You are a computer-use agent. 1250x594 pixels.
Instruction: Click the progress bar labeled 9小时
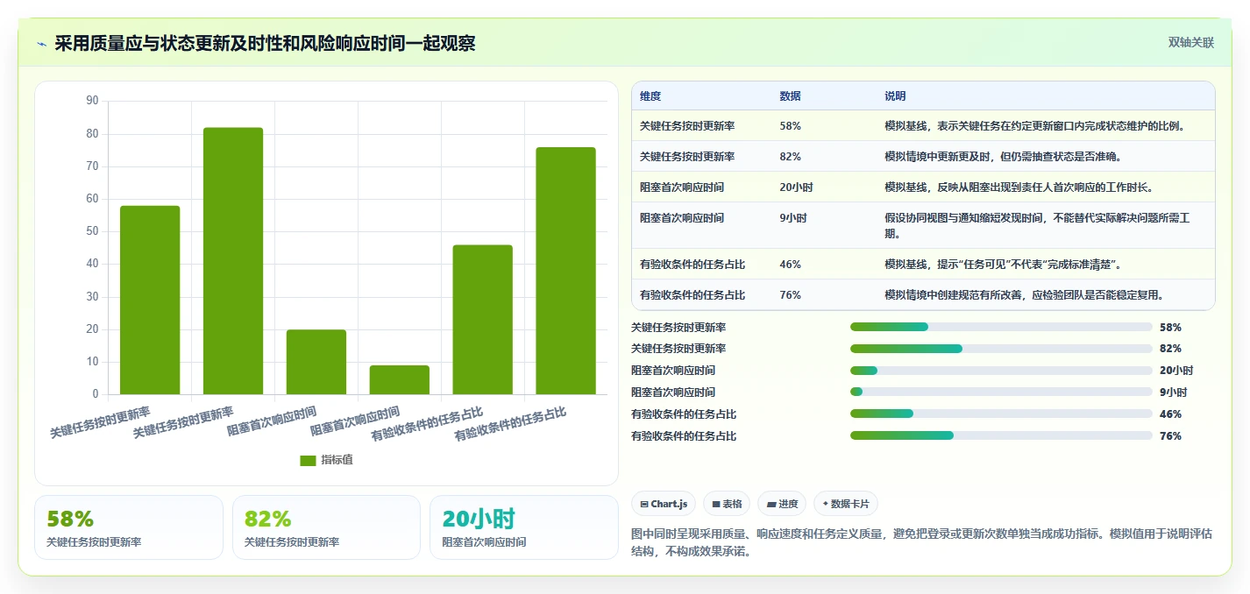[x=1001, y=392]
